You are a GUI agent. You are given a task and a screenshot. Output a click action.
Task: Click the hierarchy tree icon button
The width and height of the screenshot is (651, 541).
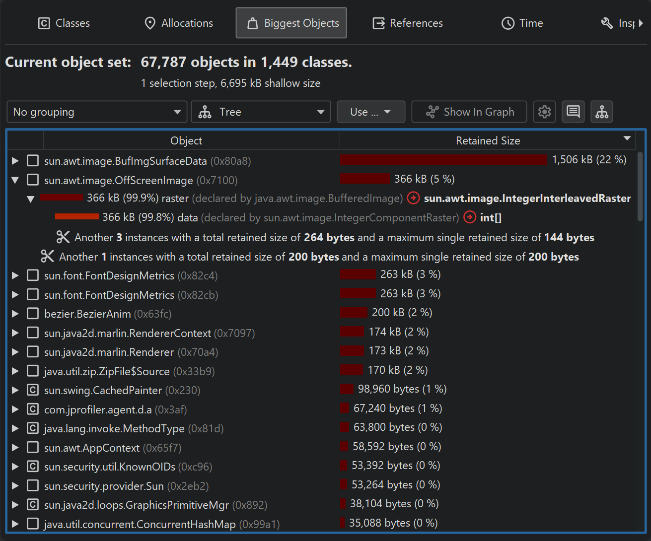click(602, 112)
